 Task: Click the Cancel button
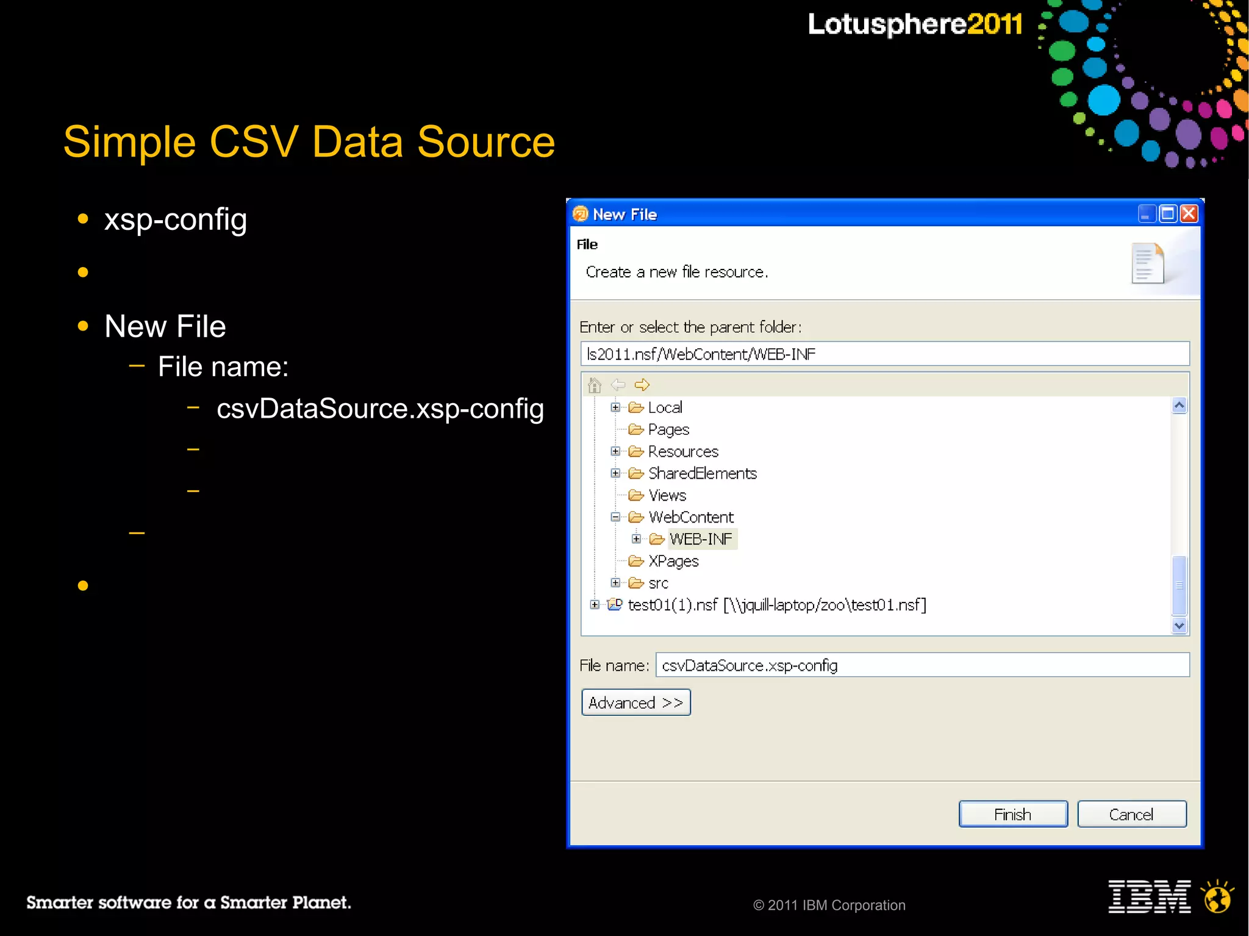(x=1132, y=814)
